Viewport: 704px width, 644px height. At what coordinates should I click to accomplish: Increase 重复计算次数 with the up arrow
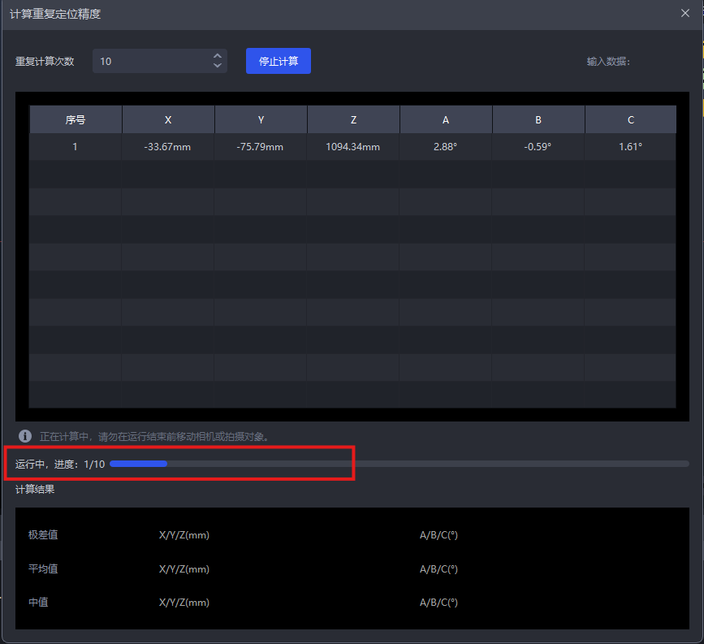(x=217, y=56)
